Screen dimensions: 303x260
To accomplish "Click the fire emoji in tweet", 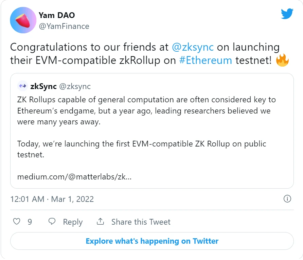I will pyautogui.click(x=282, y=60).
